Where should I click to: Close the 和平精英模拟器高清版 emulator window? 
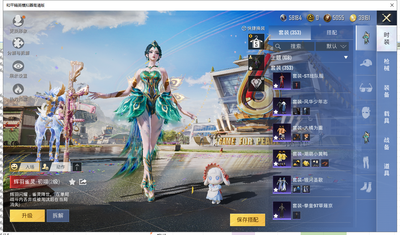(392, 5)
